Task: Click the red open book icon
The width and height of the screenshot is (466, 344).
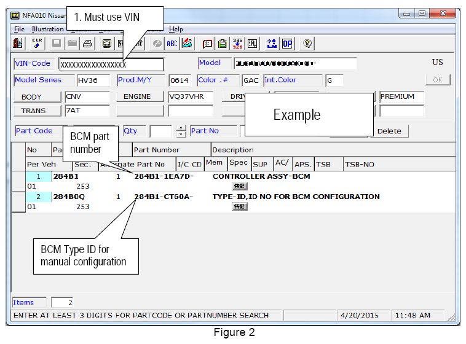Action: (x=207, y=44)
